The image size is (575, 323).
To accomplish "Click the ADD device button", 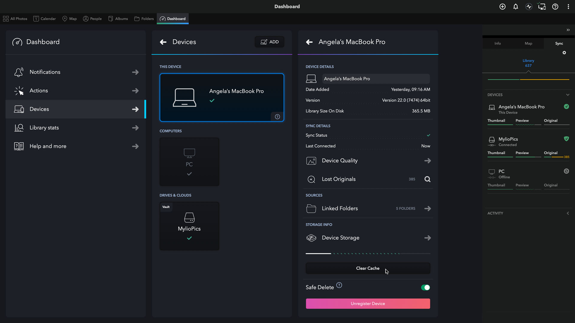I will click(270, 42).
